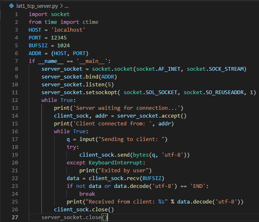Screen dimensions: 259x222
Task: Click 'Exited by user' string
Action: (x=124, y=171)
